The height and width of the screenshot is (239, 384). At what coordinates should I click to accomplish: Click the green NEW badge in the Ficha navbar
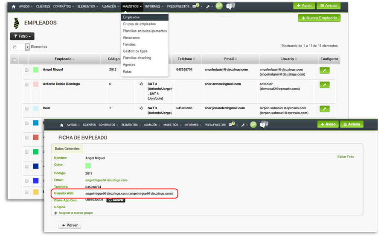[253, 125]
